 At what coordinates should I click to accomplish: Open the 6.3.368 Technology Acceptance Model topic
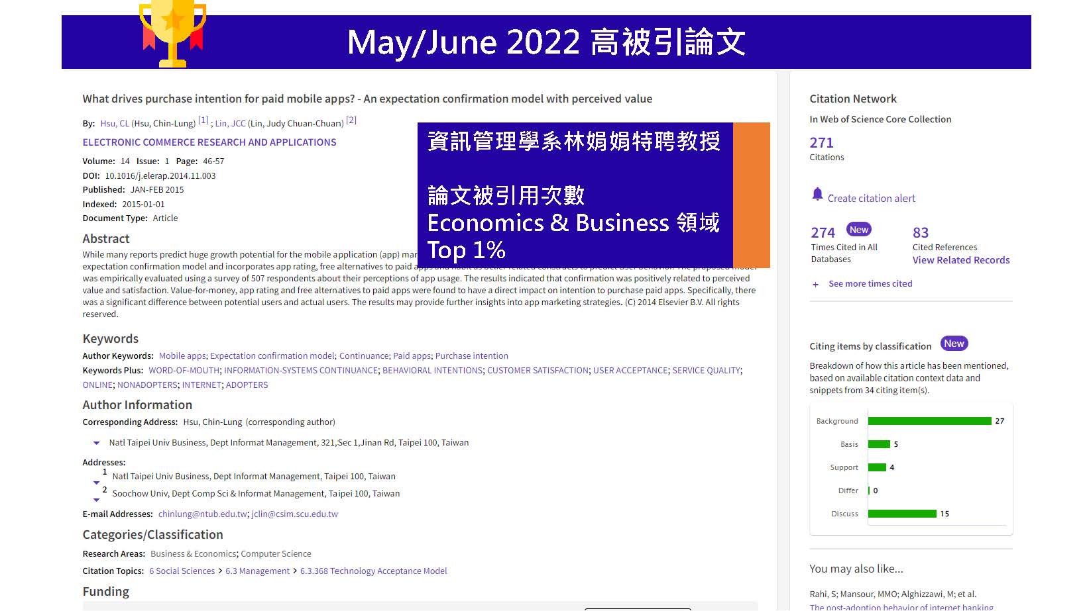pos(373,571)
